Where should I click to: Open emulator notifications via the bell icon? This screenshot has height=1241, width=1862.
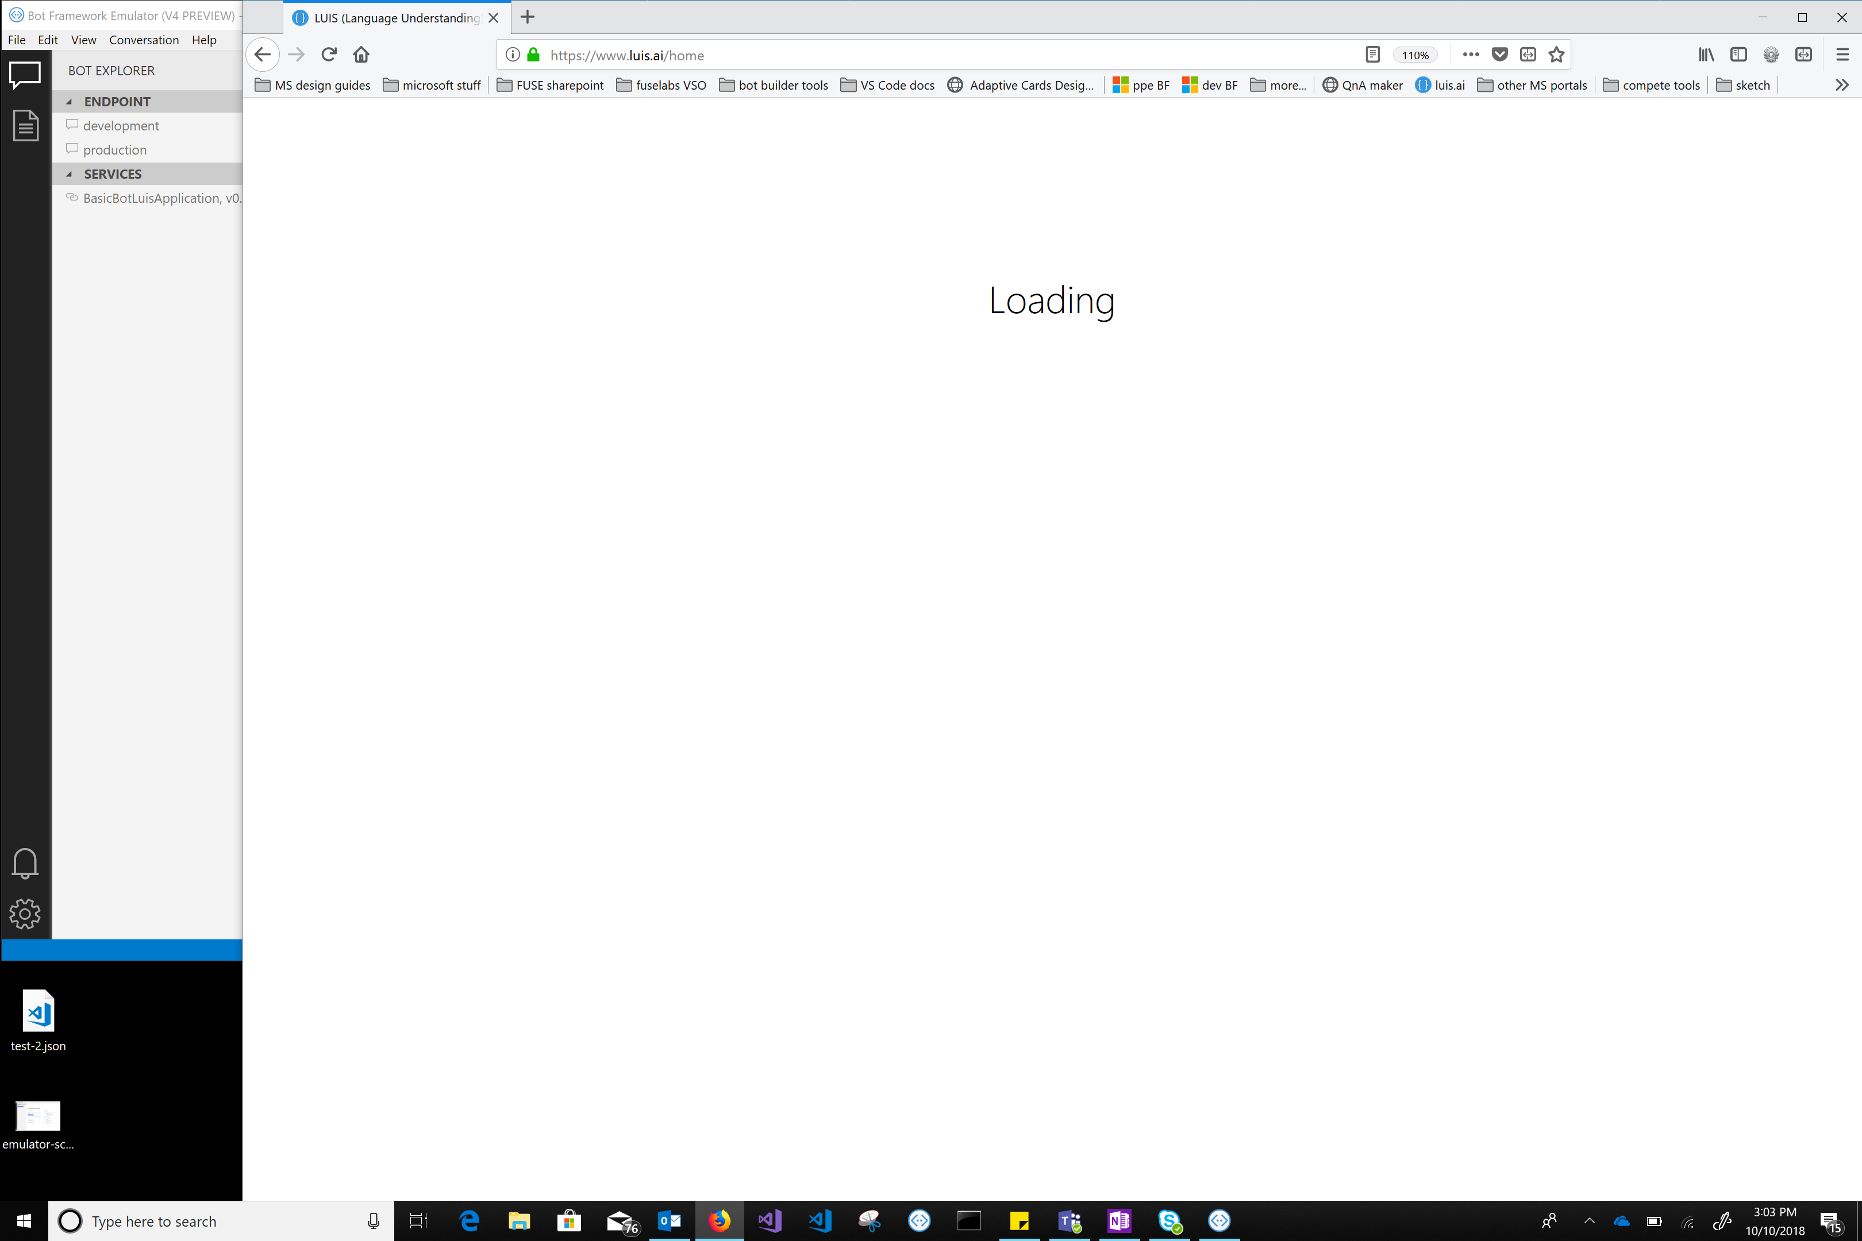coord(25,864)
